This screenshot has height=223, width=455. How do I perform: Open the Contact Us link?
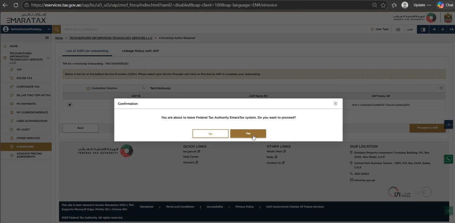click(275, 163)
